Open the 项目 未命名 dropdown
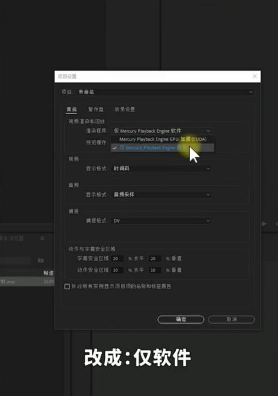The image size is (278, 396). 165,92
